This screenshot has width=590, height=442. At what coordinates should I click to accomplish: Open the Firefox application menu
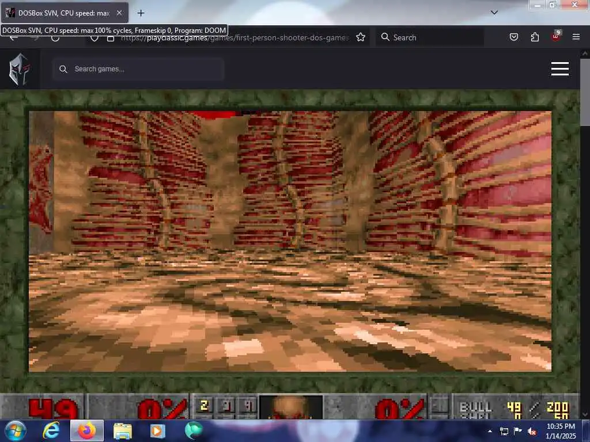pos(576,37)
